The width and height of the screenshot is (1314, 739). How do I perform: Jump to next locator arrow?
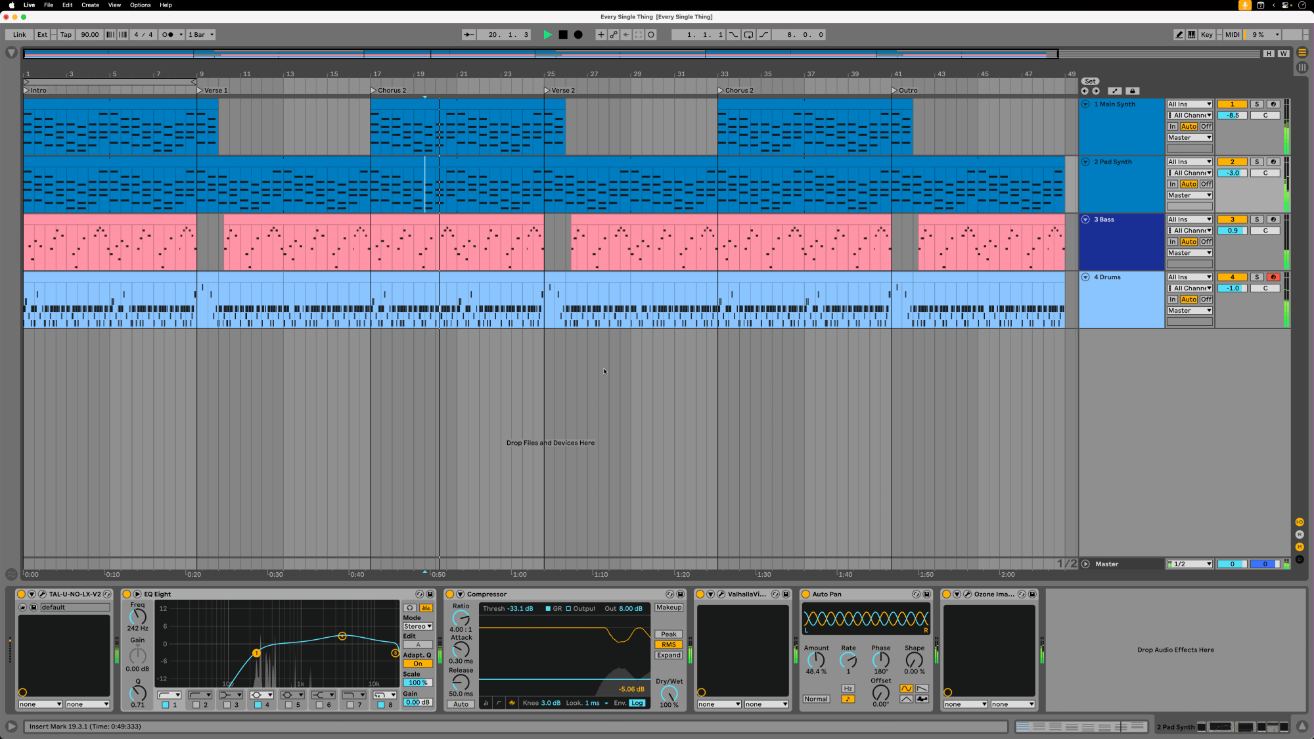(x=1096, y=91)
